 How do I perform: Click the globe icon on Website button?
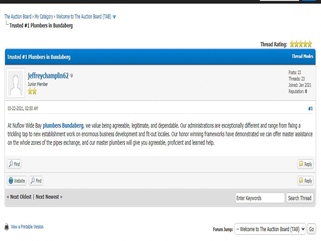pos(11,181)
